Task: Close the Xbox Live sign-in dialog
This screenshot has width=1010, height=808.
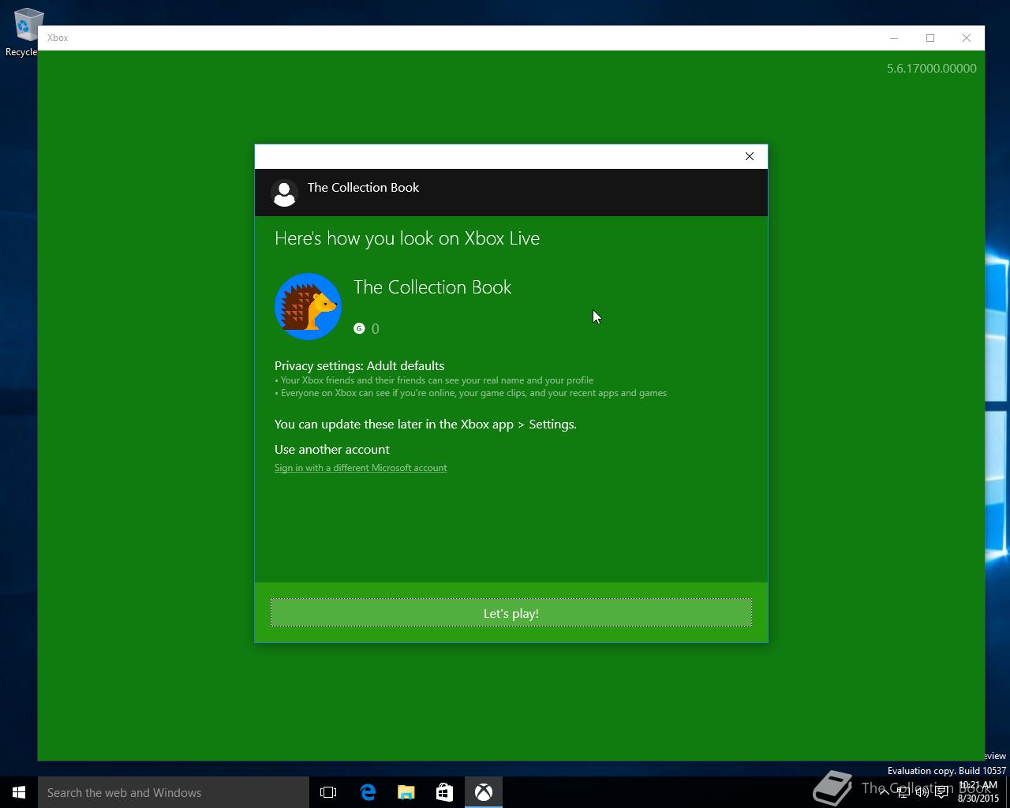Action: coord(750,156)
